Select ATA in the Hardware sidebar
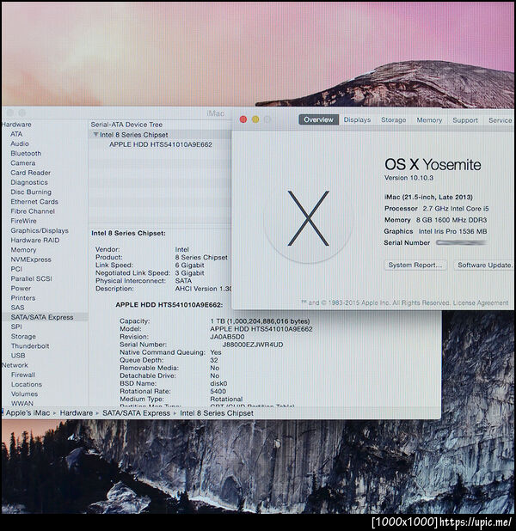516x531 pixels. (16, 134)
